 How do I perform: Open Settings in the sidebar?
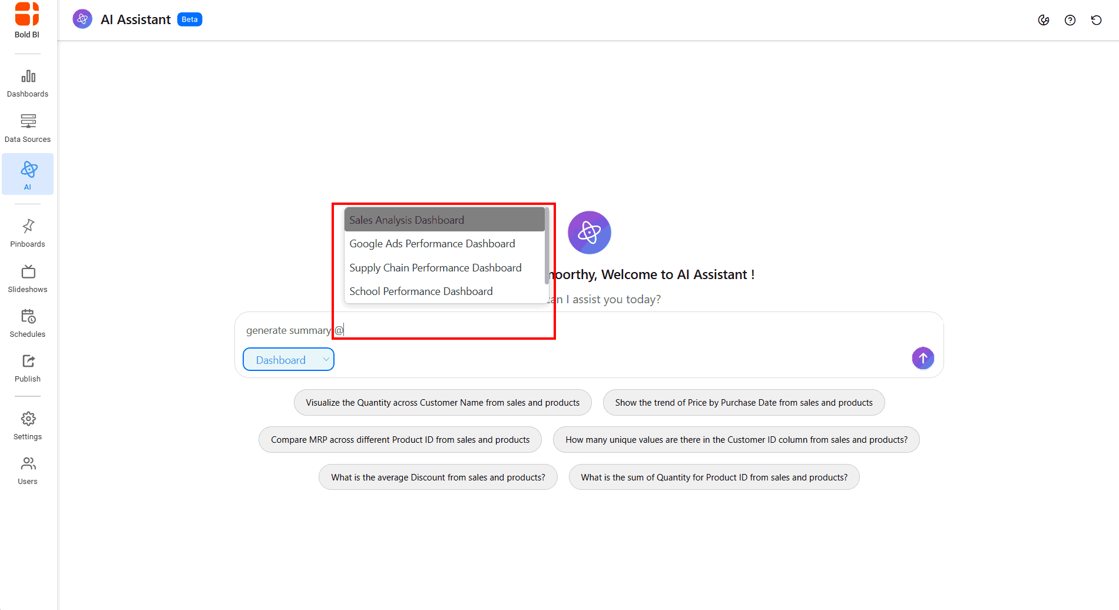click(x=28, y=426)
